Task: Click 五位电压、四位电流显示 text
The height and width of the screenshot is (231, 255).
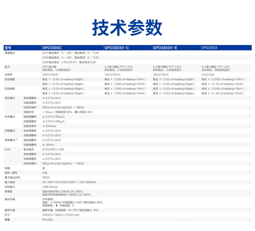Action: point(216,70)
